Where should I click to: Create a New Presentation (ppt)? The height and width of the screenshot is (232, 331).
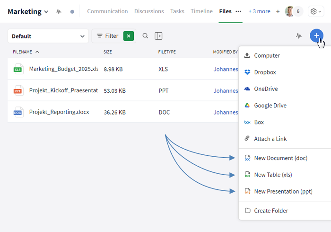tap(285, 191)
